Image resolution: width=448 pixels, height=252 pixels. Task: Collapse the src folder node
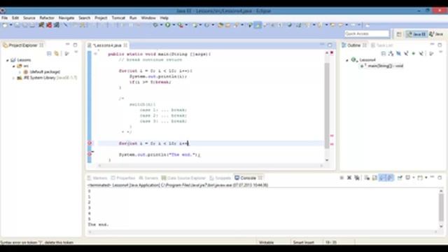(x=13, y=66)
